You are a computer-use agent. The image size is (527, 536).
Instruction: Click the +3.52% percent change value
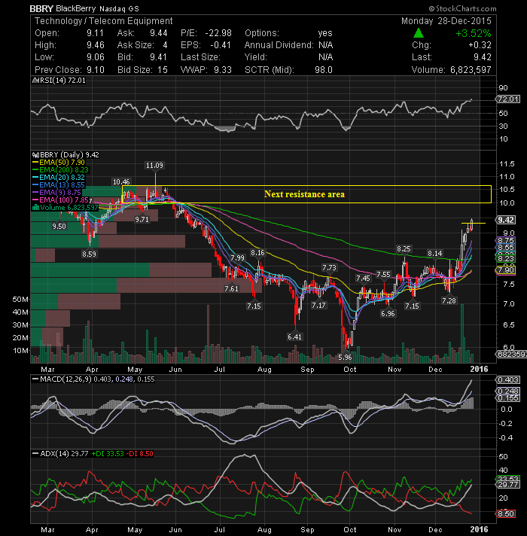pos(474,33)
